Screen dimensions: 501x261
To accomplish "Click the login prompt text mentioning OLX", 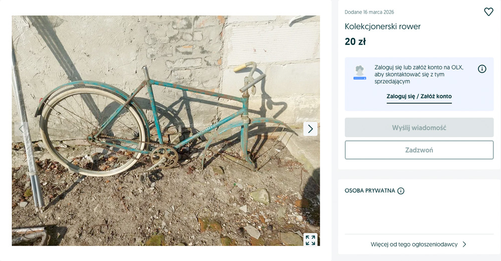I will coord(419,74).
